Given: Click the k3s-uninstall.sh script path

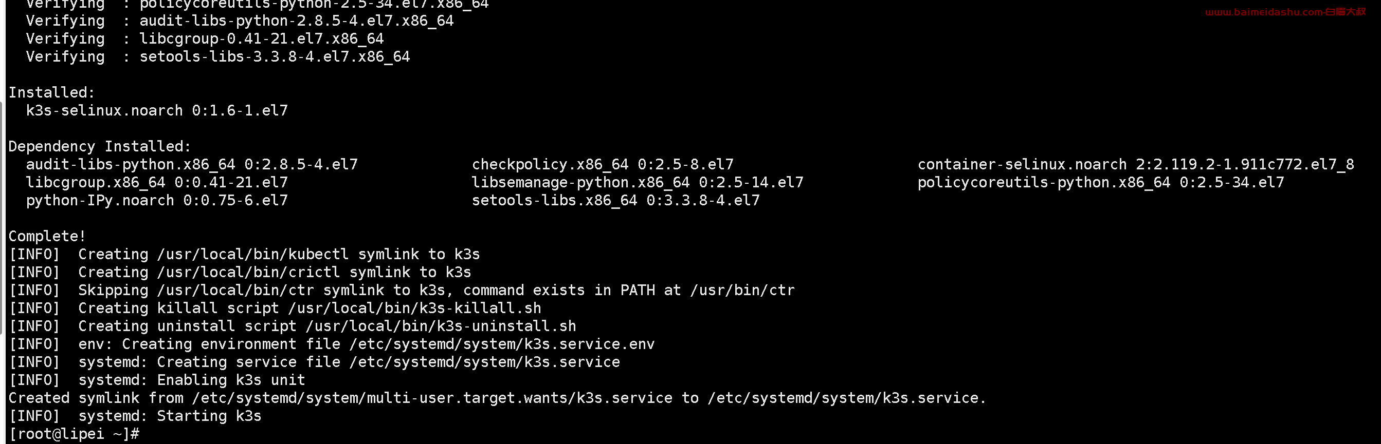Looking at the screenshot, I should pos(441,326).
